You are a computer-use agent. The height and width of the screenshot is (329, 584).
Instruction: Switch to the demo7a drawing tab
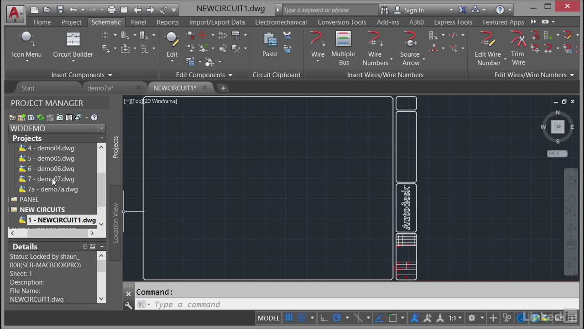click(x=100, y=88)
